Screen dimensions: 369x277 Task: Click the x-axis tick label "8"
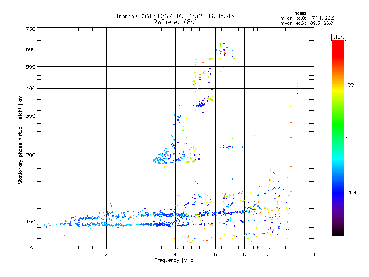pyautogui.click(x=244, y=254)
